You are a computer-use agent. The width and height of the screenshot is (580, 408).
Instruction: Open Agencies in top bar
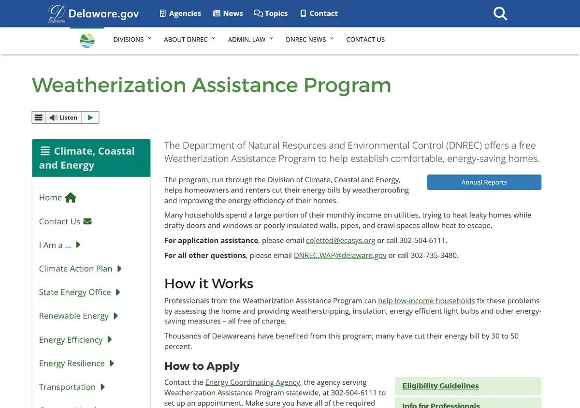pyautogui.click(x=180, y=14)
